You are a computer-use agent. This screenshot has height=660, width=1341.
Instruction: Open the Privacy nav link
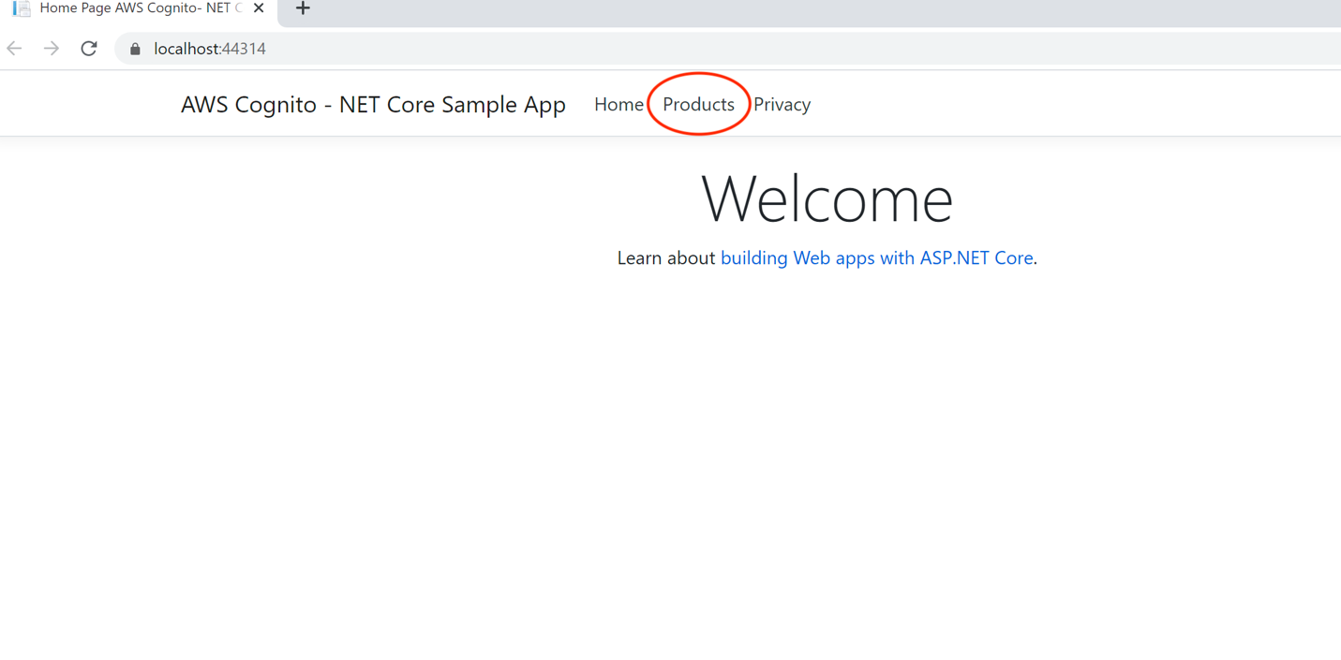[782, 104]
